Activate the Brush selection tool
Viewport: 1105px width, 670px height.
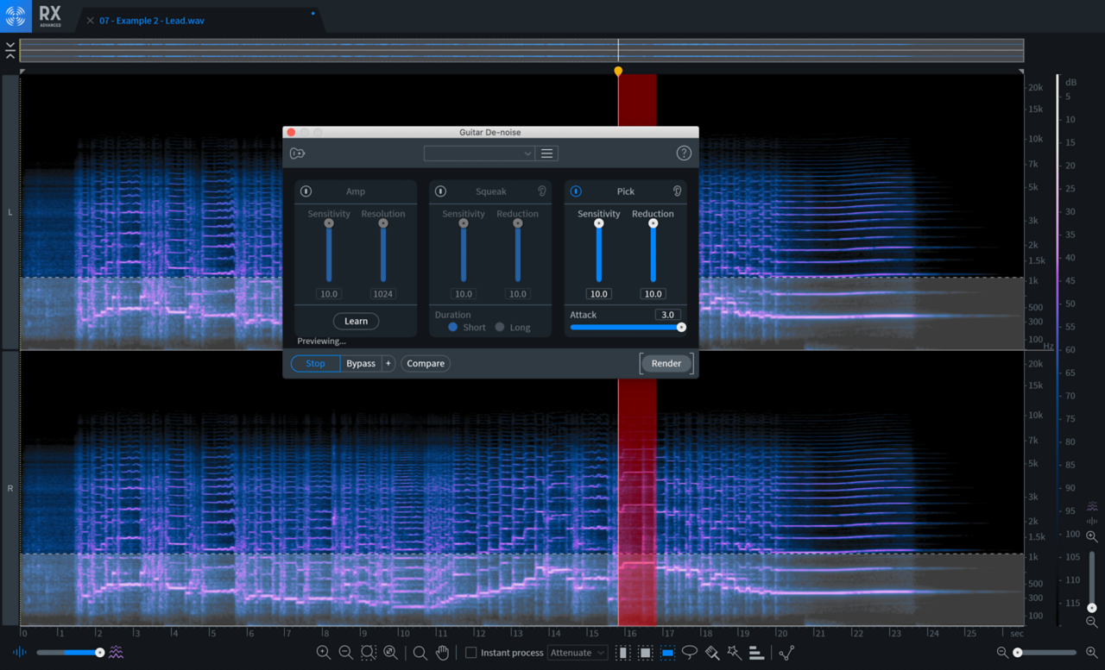[x=712, y=653]
